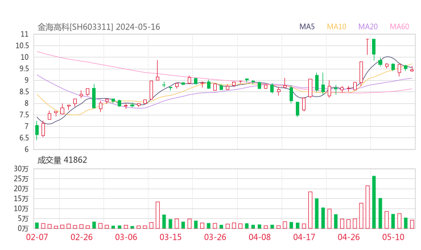Click the MA20 legend label

368,27
